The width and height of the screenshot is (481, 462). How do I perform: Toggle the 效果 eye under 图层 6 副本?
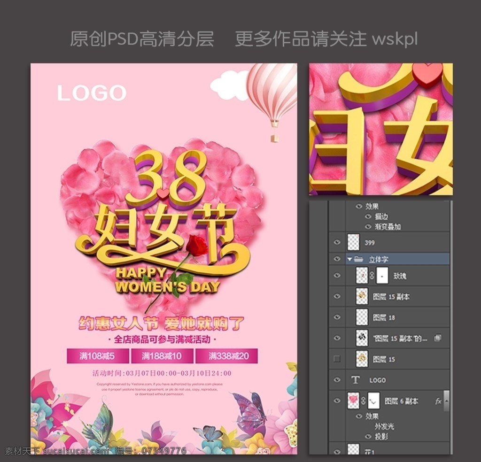coord(359,416)
